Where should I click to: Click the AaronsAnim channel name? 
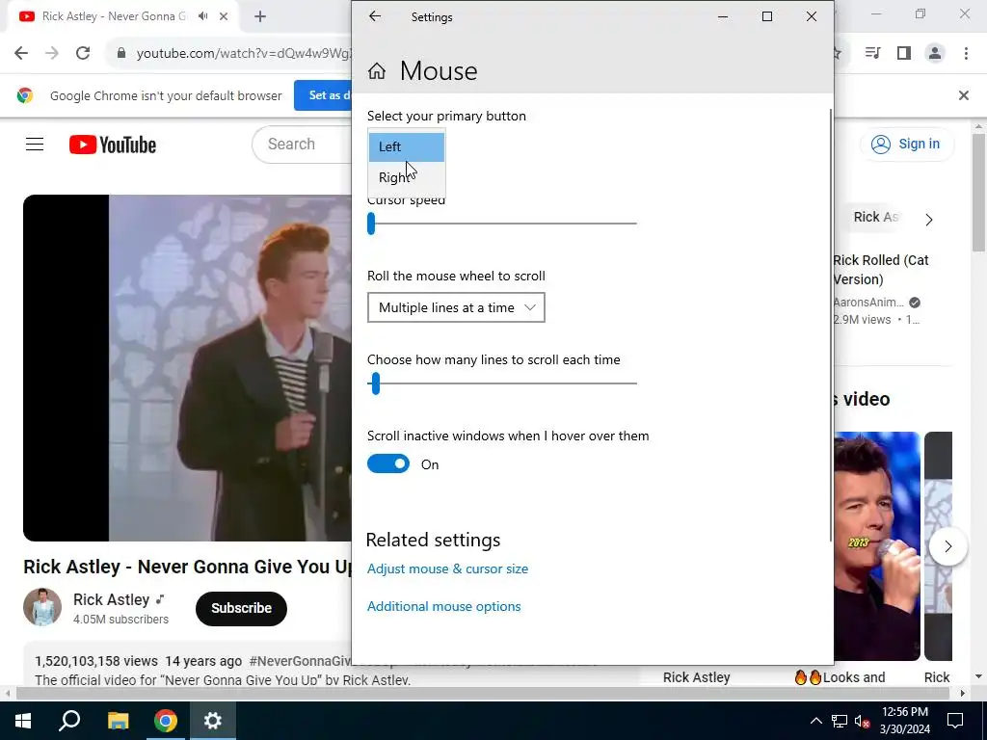point(868,303)
